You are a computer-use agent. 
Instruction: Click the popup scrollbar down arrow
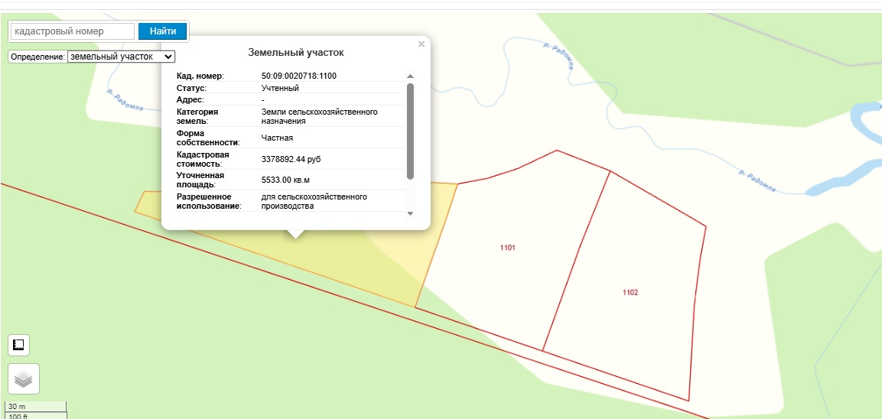[410, 213]
